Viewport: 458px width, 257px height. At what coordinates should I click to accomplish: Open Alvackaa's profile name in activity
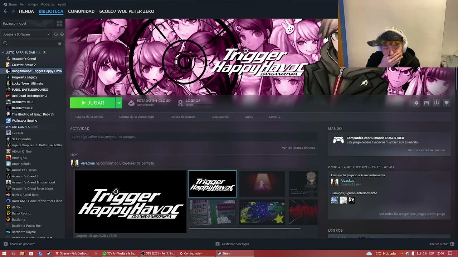tap(88, 163)
